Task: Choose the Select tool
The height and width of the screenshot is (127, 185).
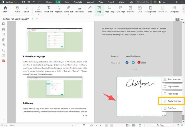Action: click(x=26, y=10)
